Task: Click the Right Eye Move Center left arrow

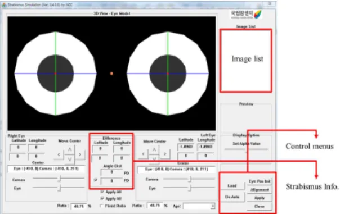Action: pos(59,154)
